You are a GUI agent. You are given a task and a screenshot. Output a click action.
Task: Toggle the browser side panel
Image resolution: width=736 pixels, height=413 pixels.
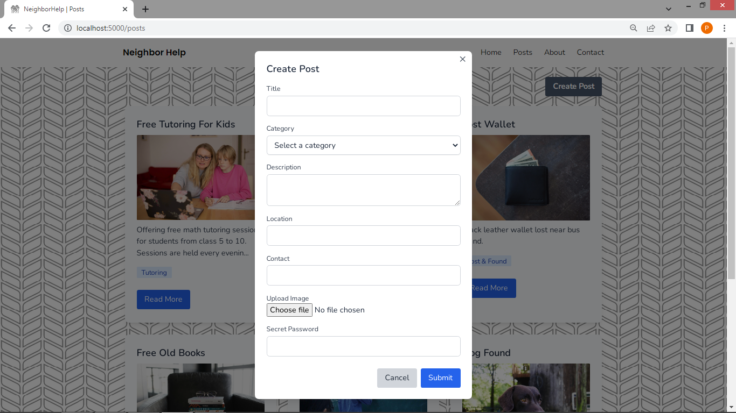[689, 28]
